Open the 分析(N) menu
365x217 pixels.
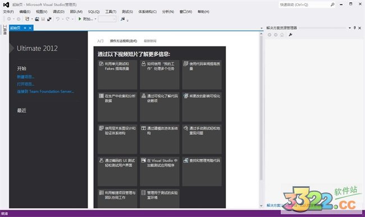coord(168,12)
